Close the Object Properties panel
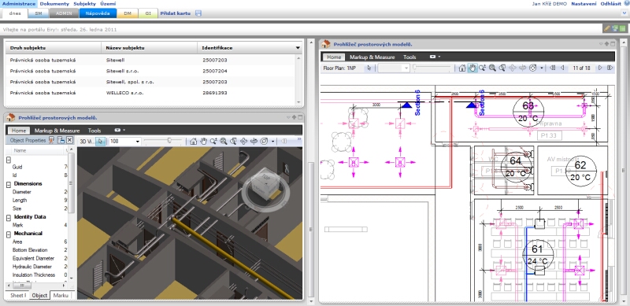The width and height of the screenshot is (630, 306). [69, 140]
